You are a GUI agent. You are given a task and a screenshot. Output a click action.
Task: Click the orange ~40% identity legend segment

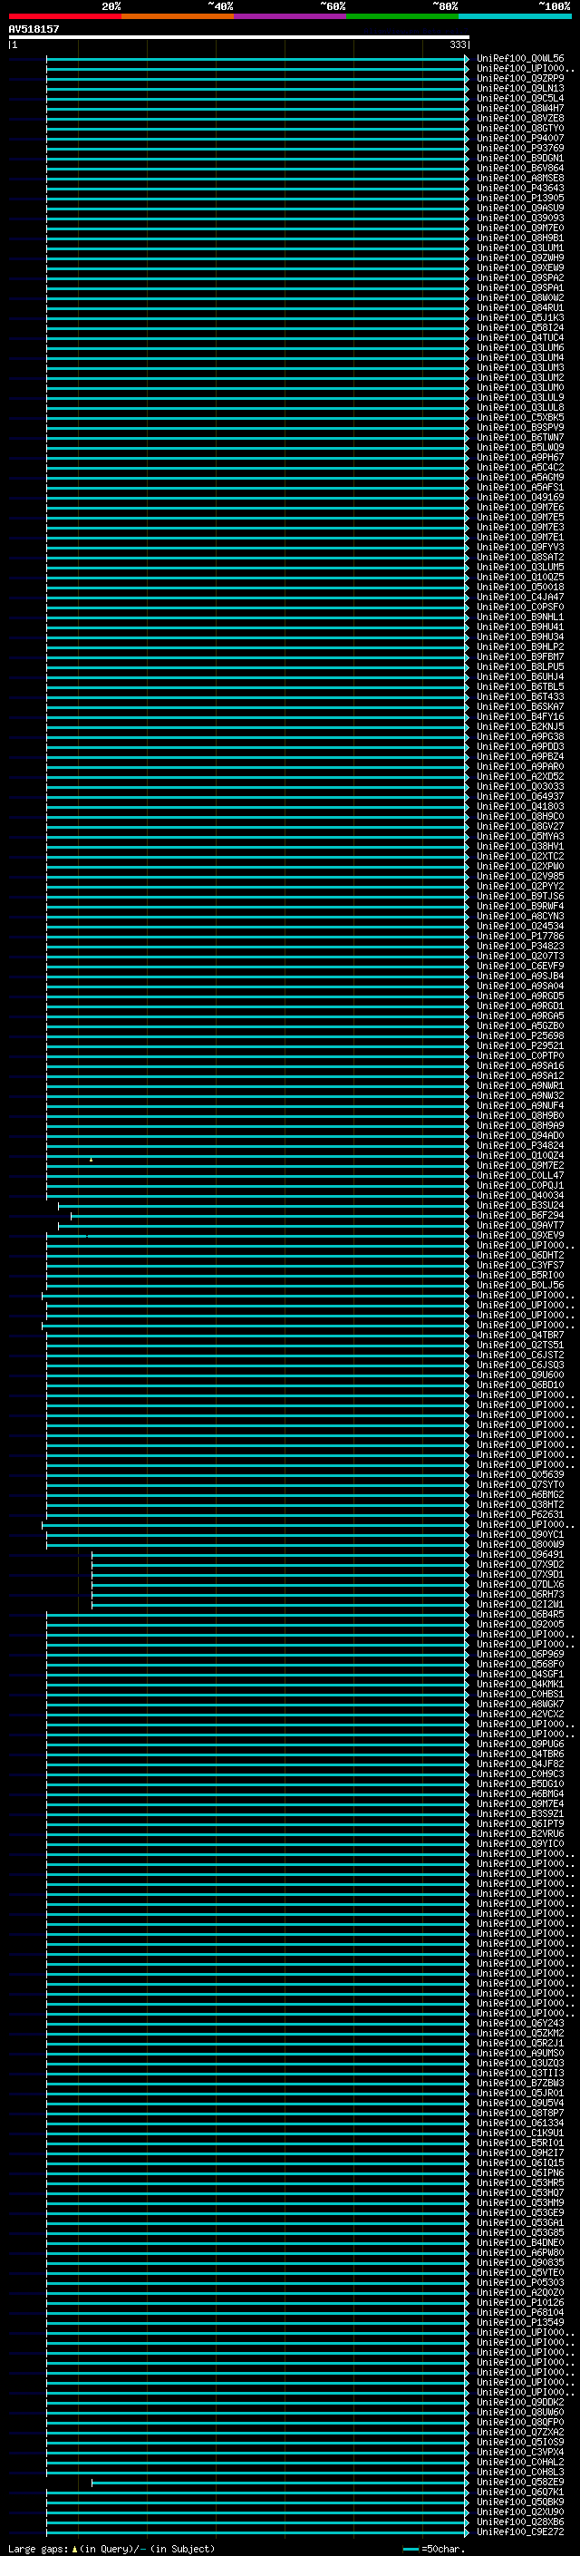(178, 17)
